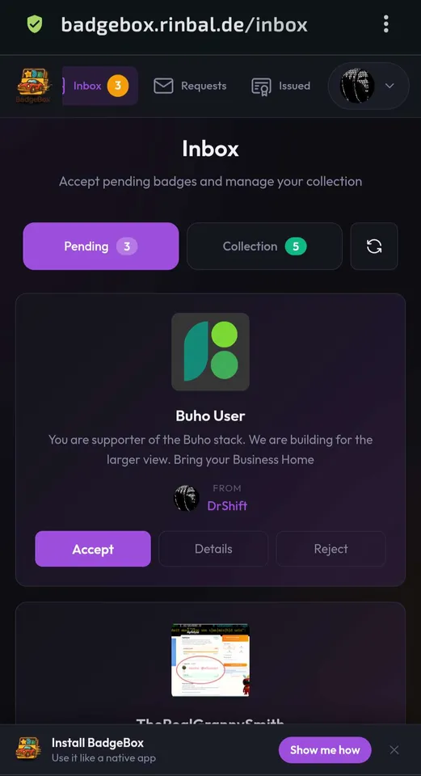Screen dimensions: 421x776
Task: Tap the green shield security icon
Action: [35, 23]
